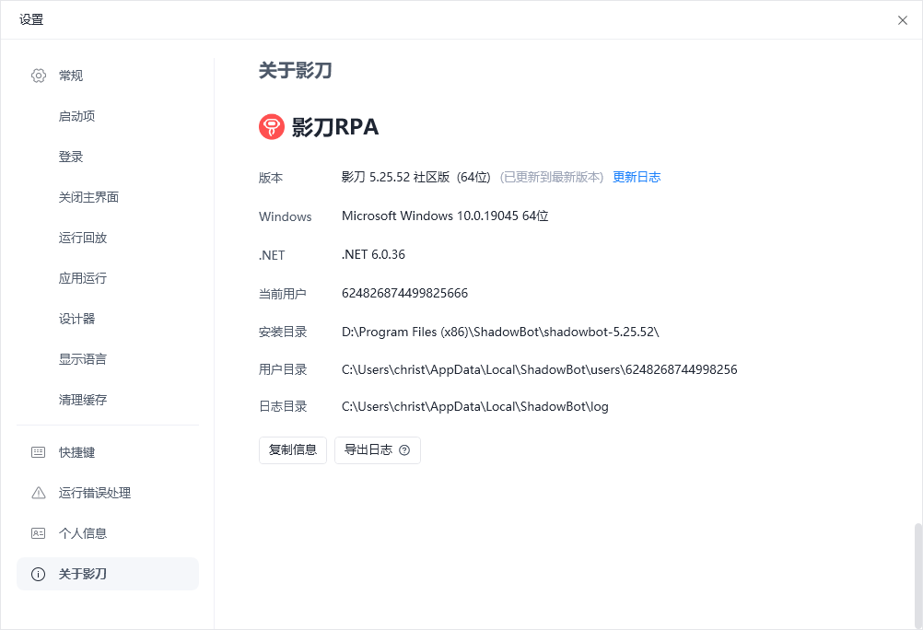Click the help question mark in 导出日志
This screenshot has height=630, width=923.
pos(404,450)
